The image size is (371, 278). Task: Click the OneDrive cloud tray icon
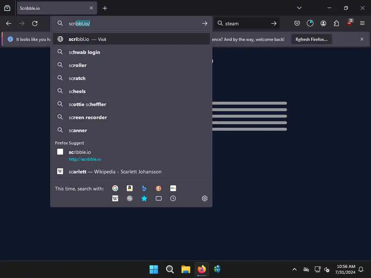[x=306, y=269]
